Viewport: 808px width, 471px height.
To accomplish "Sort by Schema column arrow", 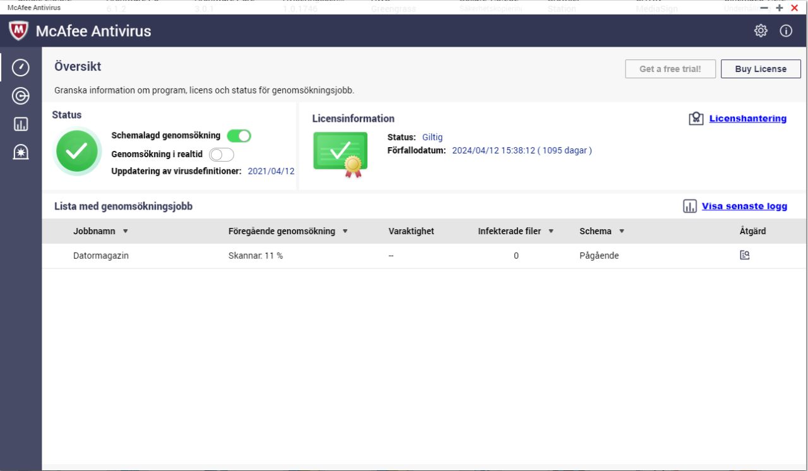I will pos(621,231).
